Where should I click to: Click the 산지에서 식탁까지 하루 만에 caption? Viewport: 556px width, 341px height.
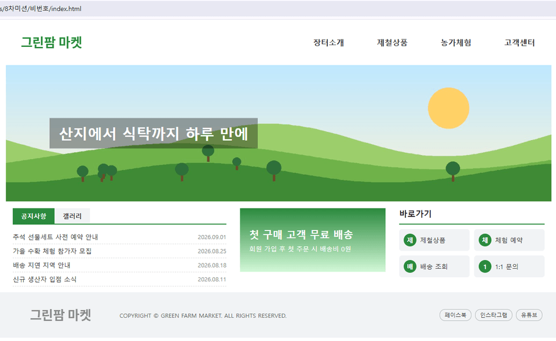(x=153, y=134)
